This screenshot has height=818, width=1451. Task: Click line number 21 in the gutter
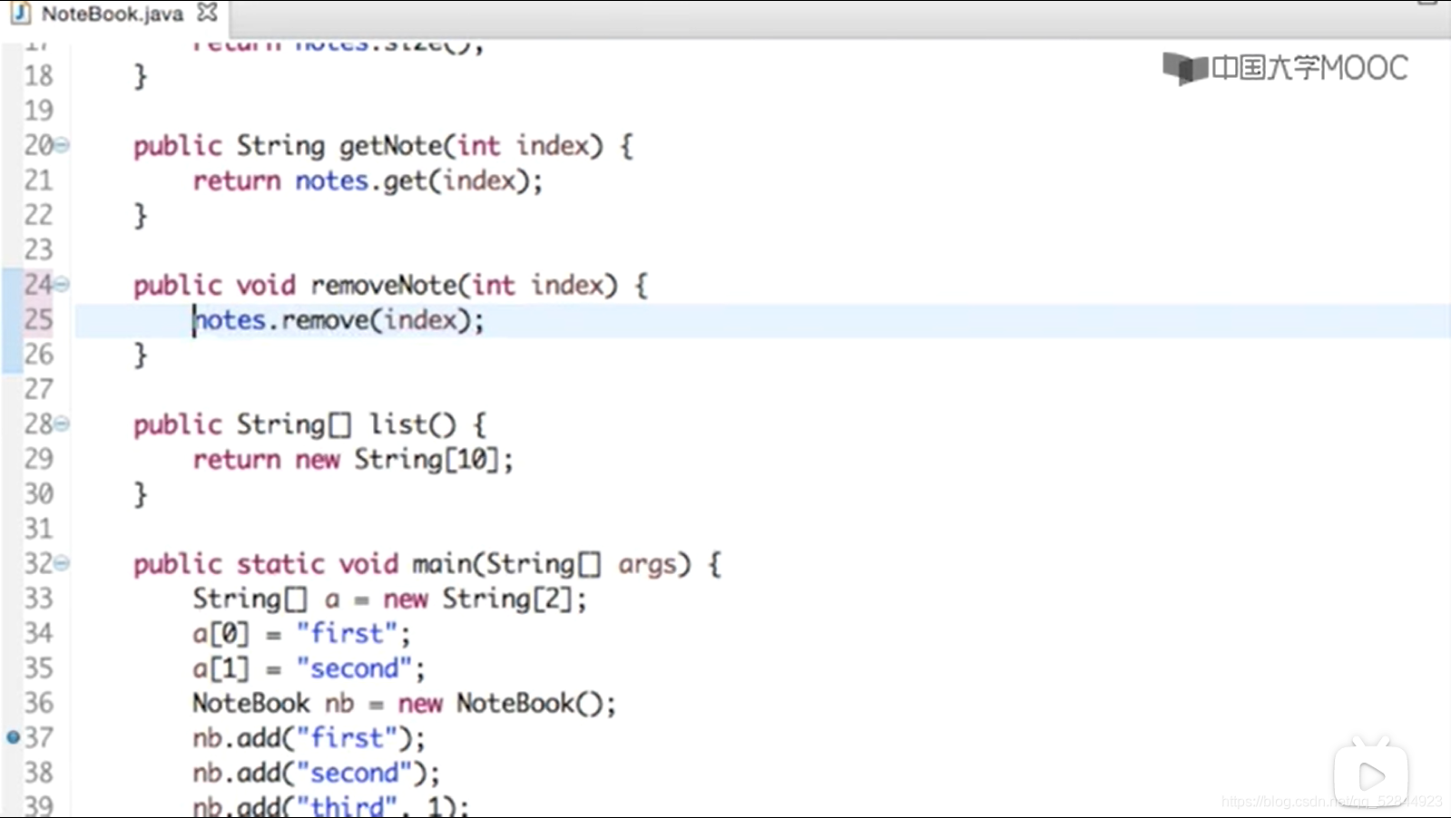pyautogui.click(x=38, y=180)
